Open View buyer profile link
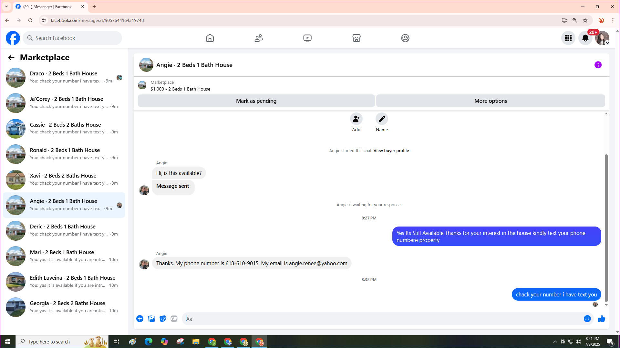Screen dimensions: 620x348 click(391, 150)
